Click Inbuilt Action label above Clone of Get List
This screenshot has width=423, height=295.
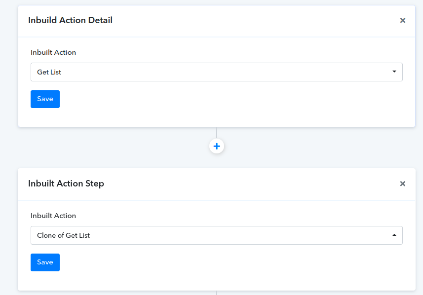tap(53, 216)
